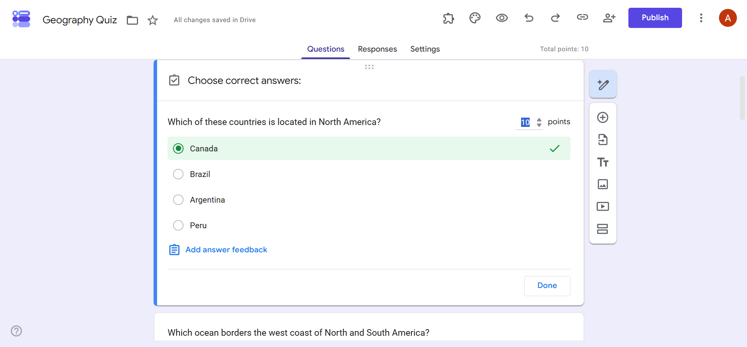Viewport: 747px width, 347px height.
Task: Select Brazil radio option
Action: [178, 174]
